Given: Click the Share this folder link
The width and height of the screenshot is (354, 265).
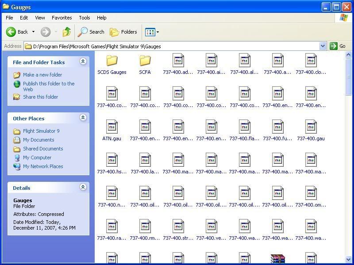Looking at the screenshot, I should pyautogui.click(x=40, y=97).
